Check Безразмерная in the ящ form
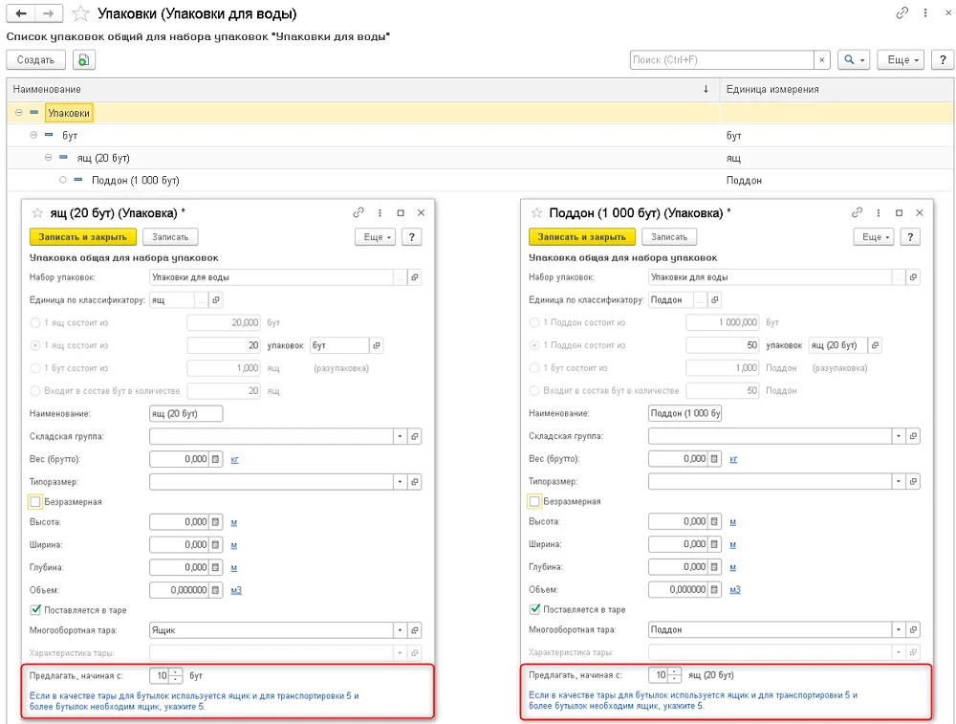This screenshot has width=956, height=724. [x=35, y=501]
